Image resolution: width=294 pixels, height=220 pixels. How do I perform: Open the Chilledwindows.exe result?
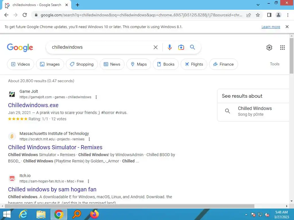[33, 105]
